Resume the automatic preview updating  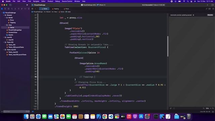[x=210, y=15]
